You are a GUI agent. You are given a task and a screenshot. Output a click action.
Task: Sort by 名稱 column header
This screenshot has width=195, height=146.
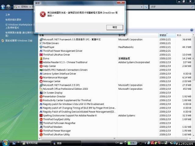click(78, 35)
